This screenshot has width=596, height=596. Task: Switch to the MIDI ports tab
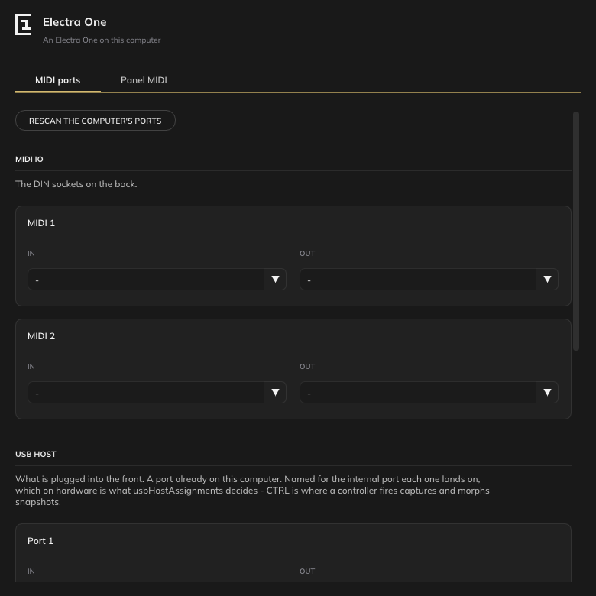[58, 80]
